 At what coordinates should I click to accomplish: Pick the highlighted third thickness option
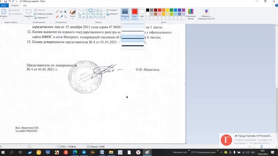click(132, 39)
